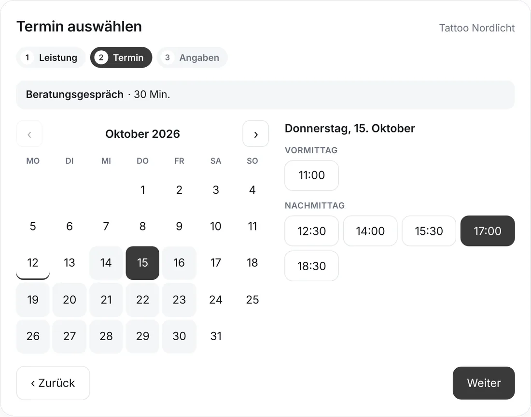Choose the 15:30 time slot

[x=429, y=231]
